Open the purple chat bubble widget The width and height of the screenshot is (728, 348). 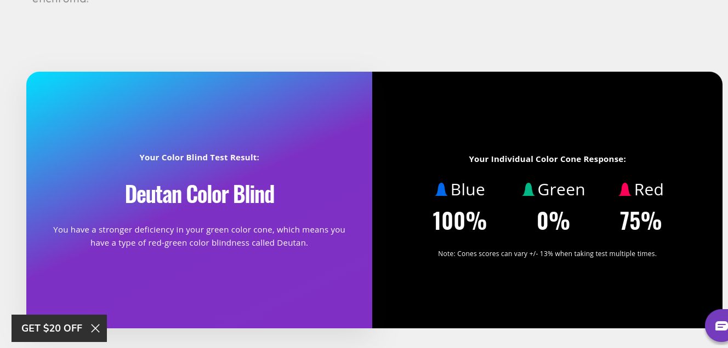click(719, 326)
